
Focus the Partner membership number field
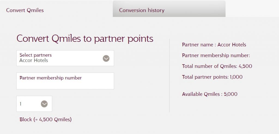pos(65,81)
